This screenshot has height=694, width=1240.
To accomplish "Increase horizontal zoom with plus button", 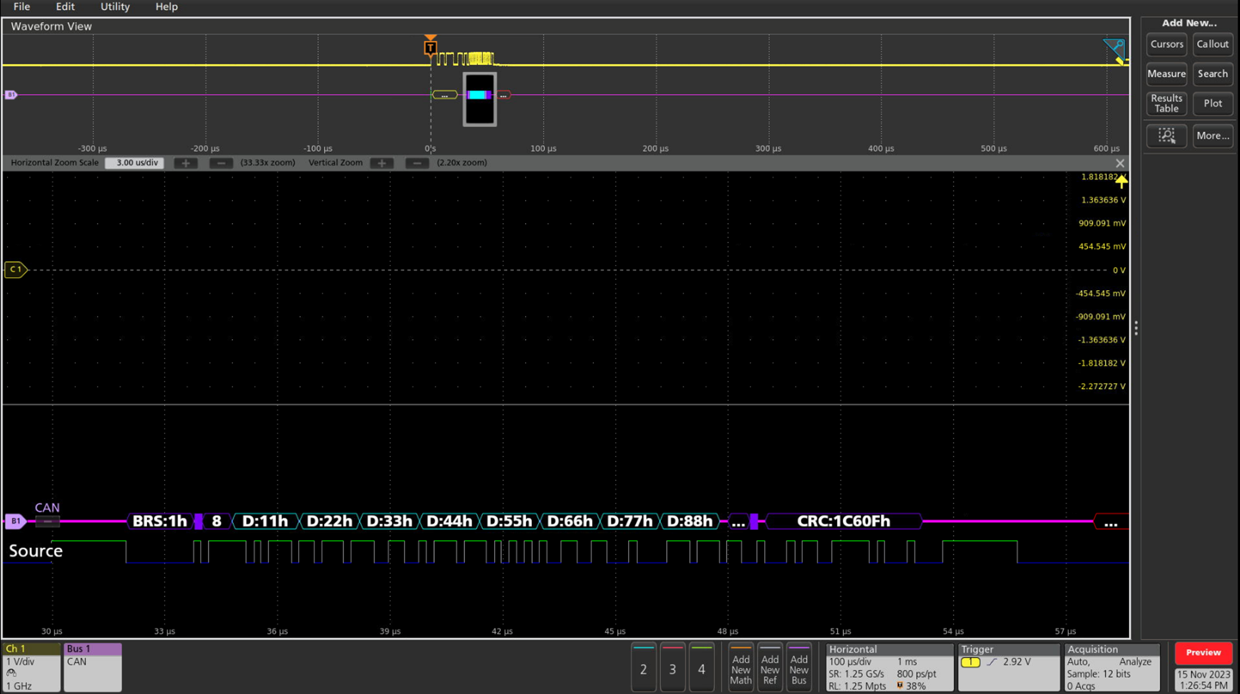I will pos(185,162).
